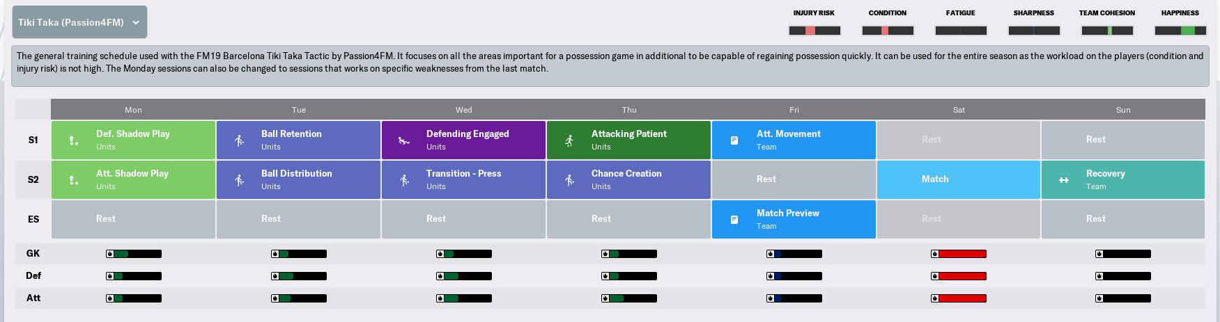Click the Saturday Match slot

tap(959, 179)
